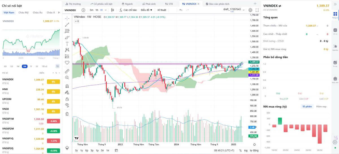Expand the chart interval dropdown arrow

[106, 10]
